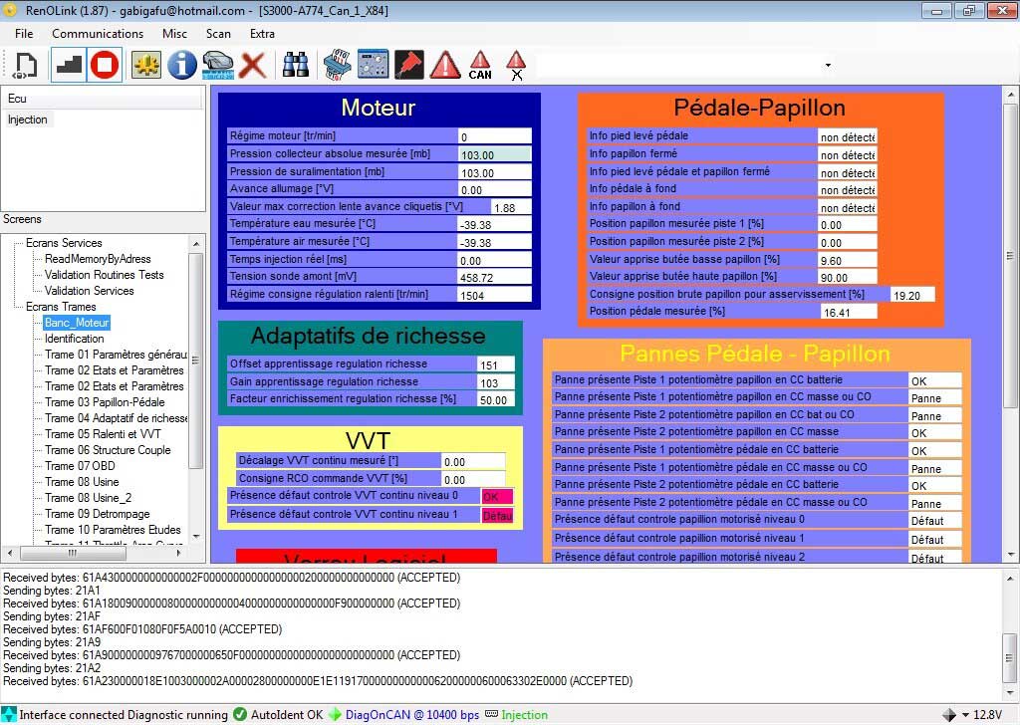Open the control panel knobs icon
This screenshot has height=725, width=1020.
pyautogui.click(x=374, y=65)
